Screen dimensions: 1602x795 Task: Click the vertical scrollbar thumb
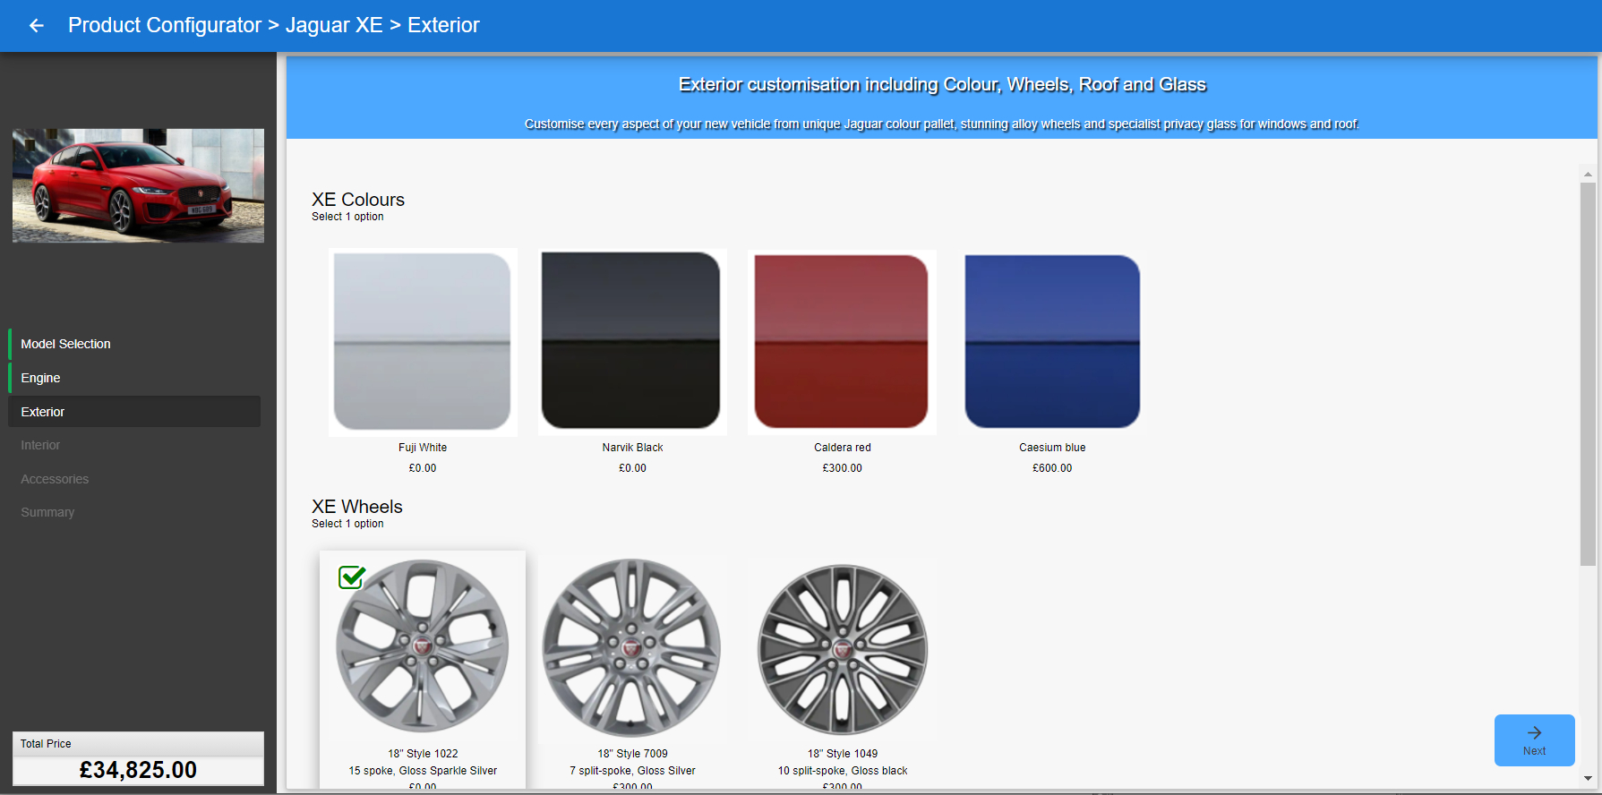coord(1588,374)
